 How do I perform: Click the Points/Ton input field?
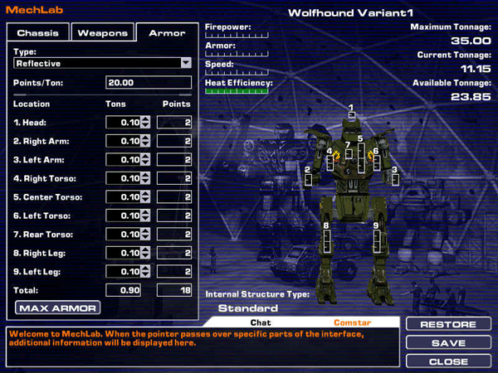point(149,83)
